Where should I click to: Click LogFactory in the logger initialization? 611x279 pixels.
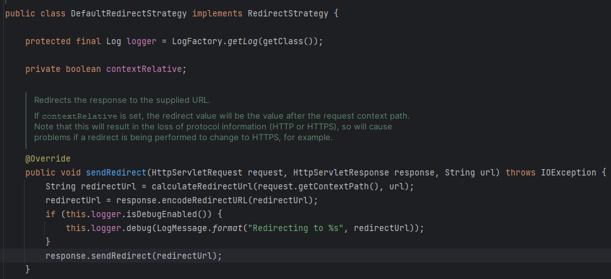pos(197,41)
